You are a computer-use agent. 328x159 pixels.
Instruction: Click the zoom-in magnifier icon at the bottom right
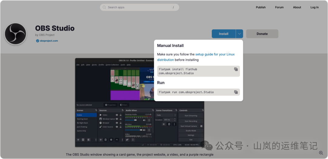coord(321,153)
